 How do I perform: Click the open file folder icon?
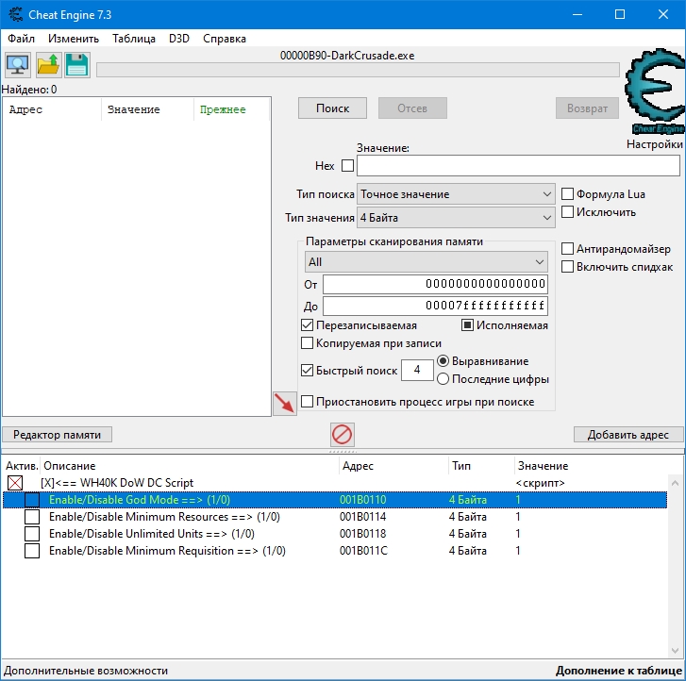click(48, 65)
